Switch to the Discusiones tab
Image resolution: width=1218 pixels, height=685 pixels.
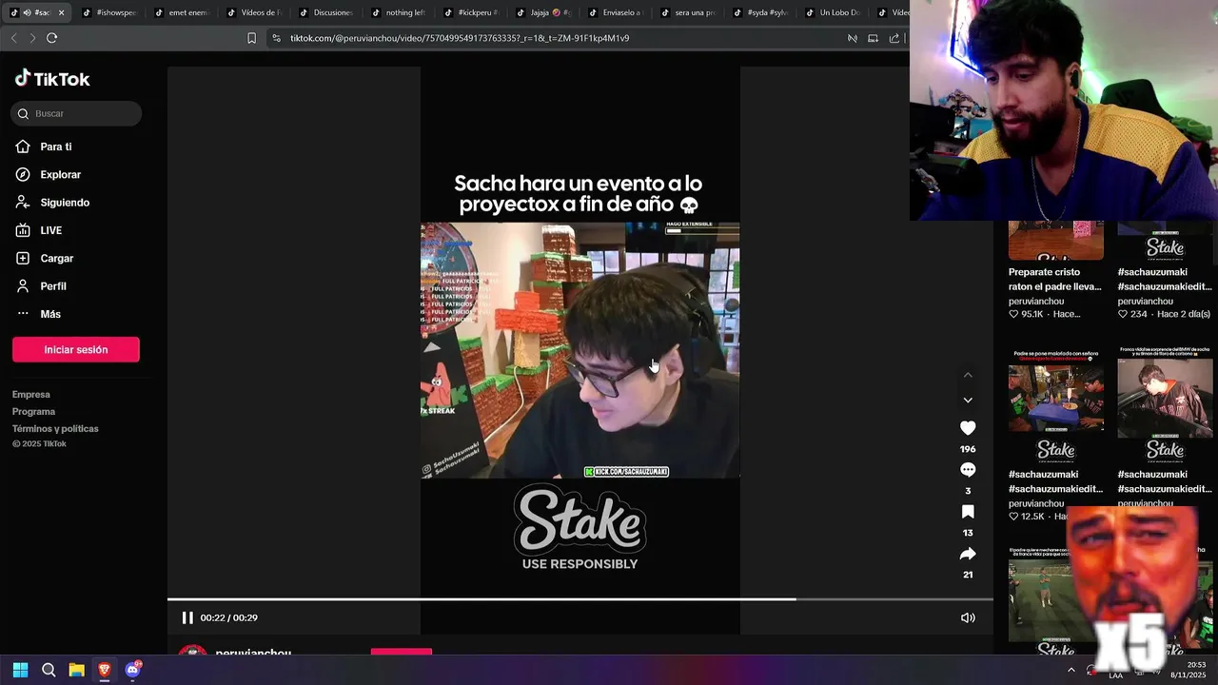point(327,12)
